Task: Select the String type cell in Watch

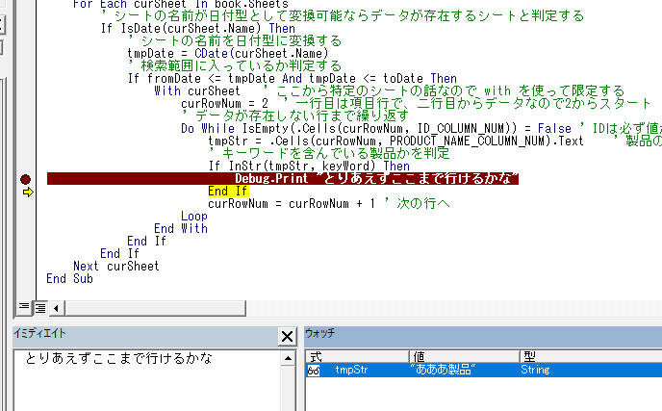Action: click(535, 370)
